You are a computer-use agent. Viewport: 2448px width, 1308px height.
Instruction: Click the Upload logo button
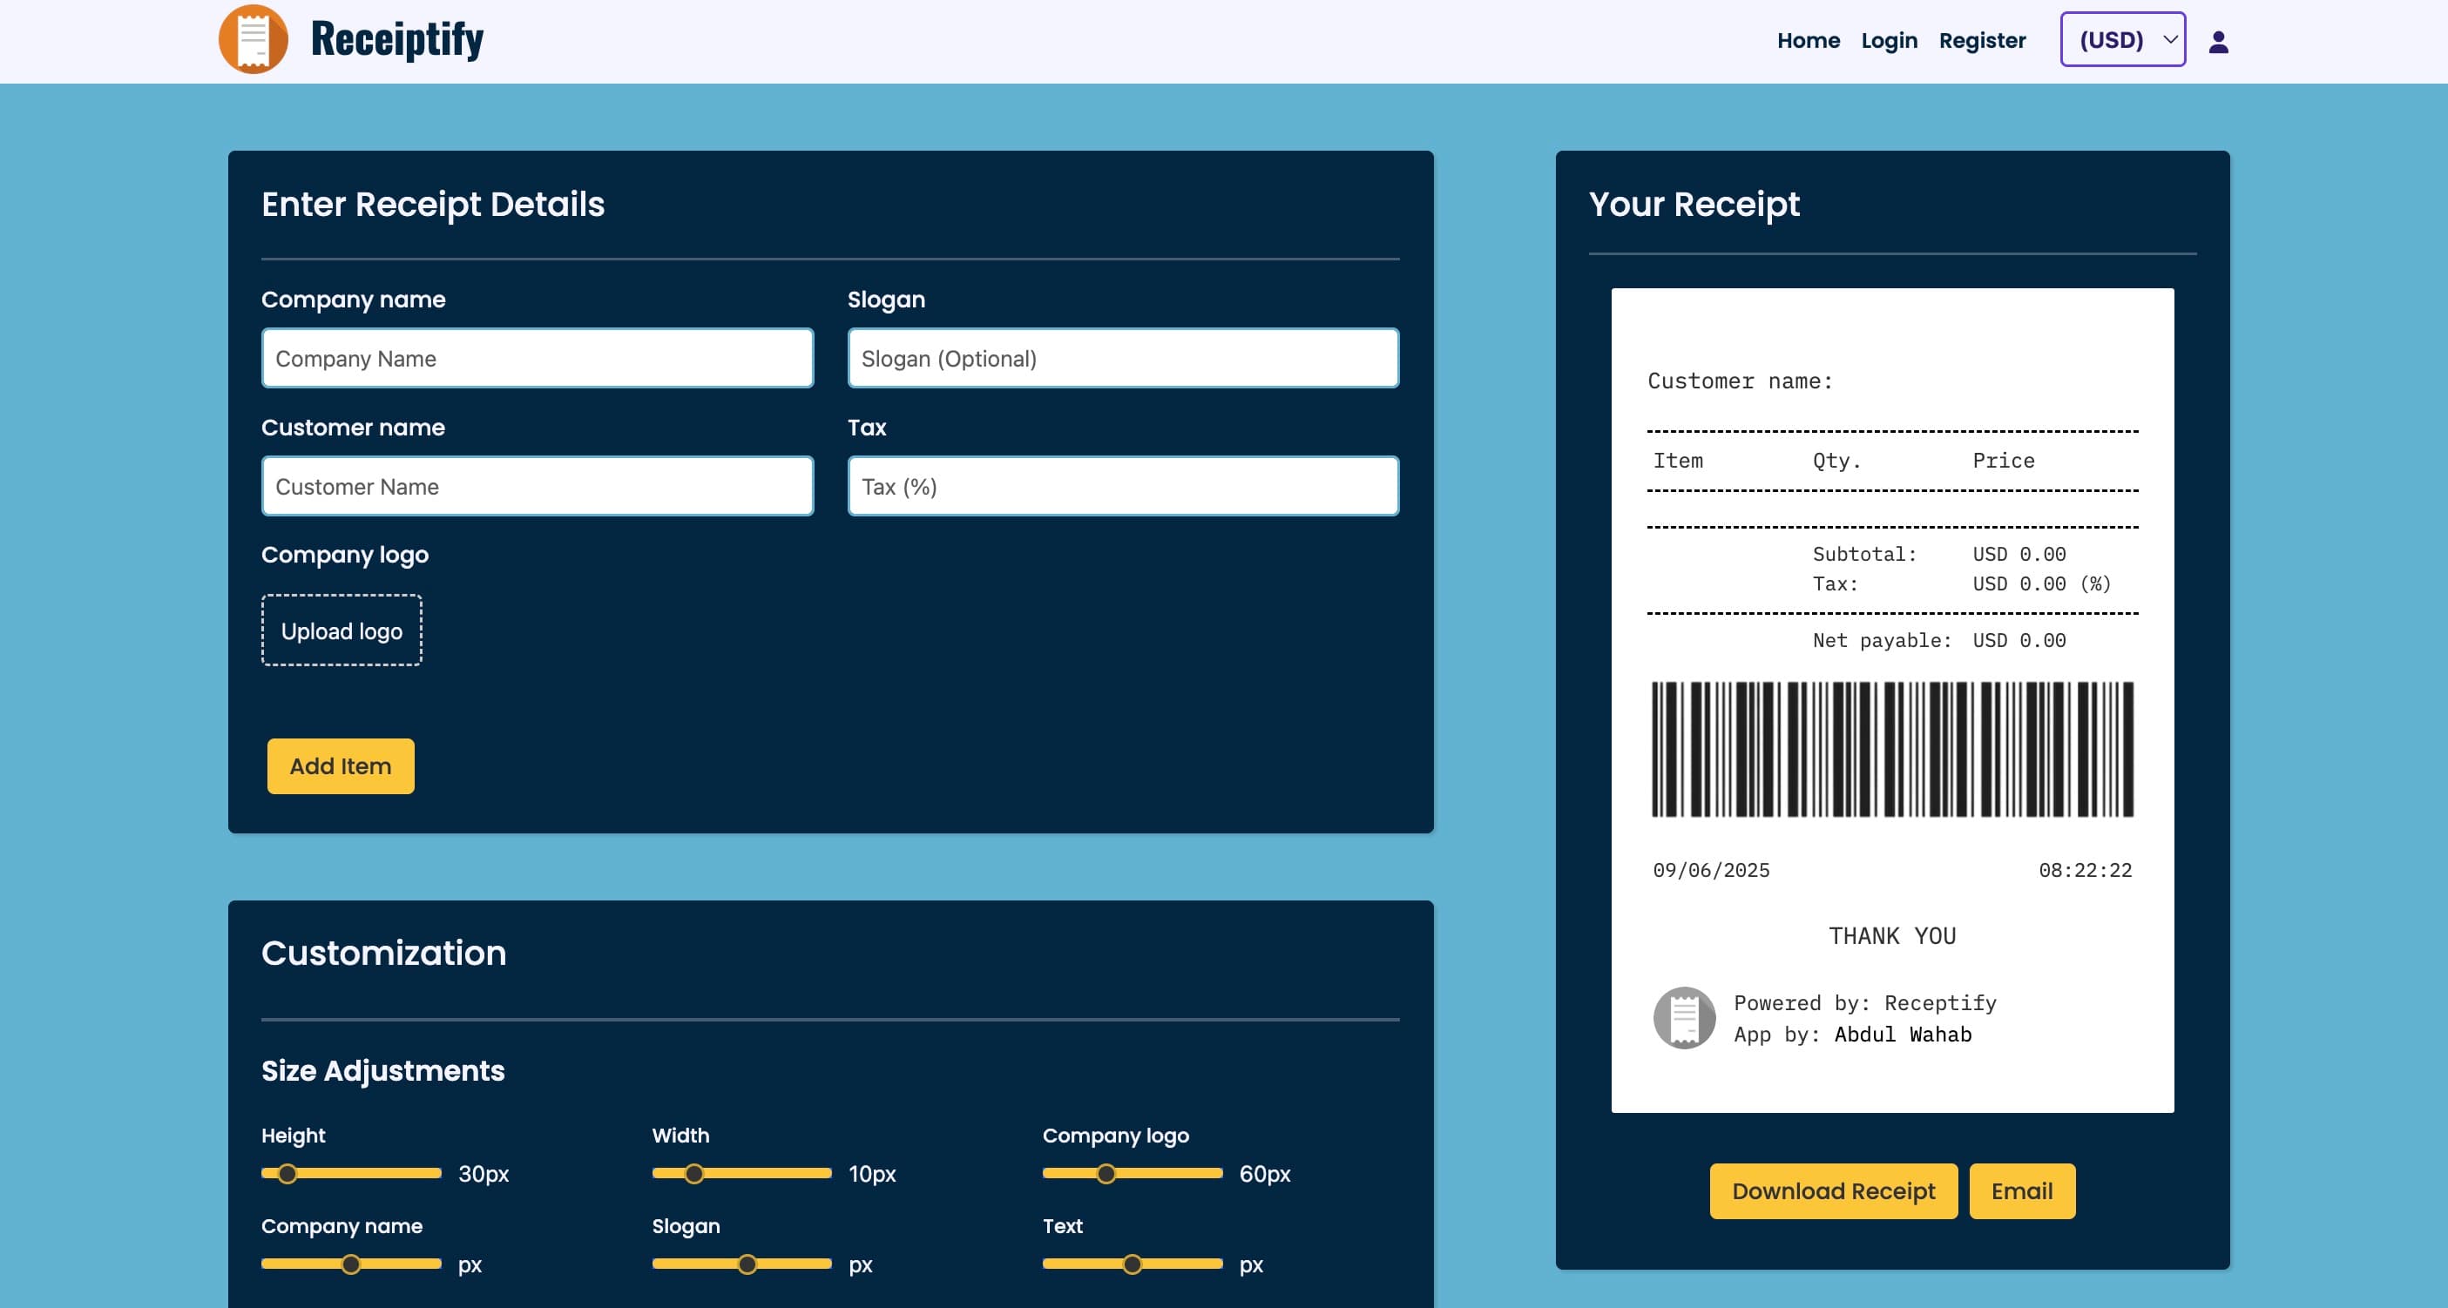tap(342, 630)
